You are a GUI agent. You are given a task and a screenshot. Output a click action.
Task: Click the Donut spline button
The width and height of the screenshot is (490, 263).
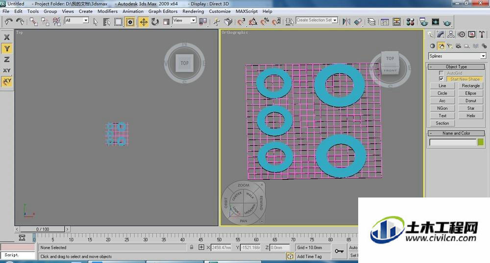(x=470, y=101)
